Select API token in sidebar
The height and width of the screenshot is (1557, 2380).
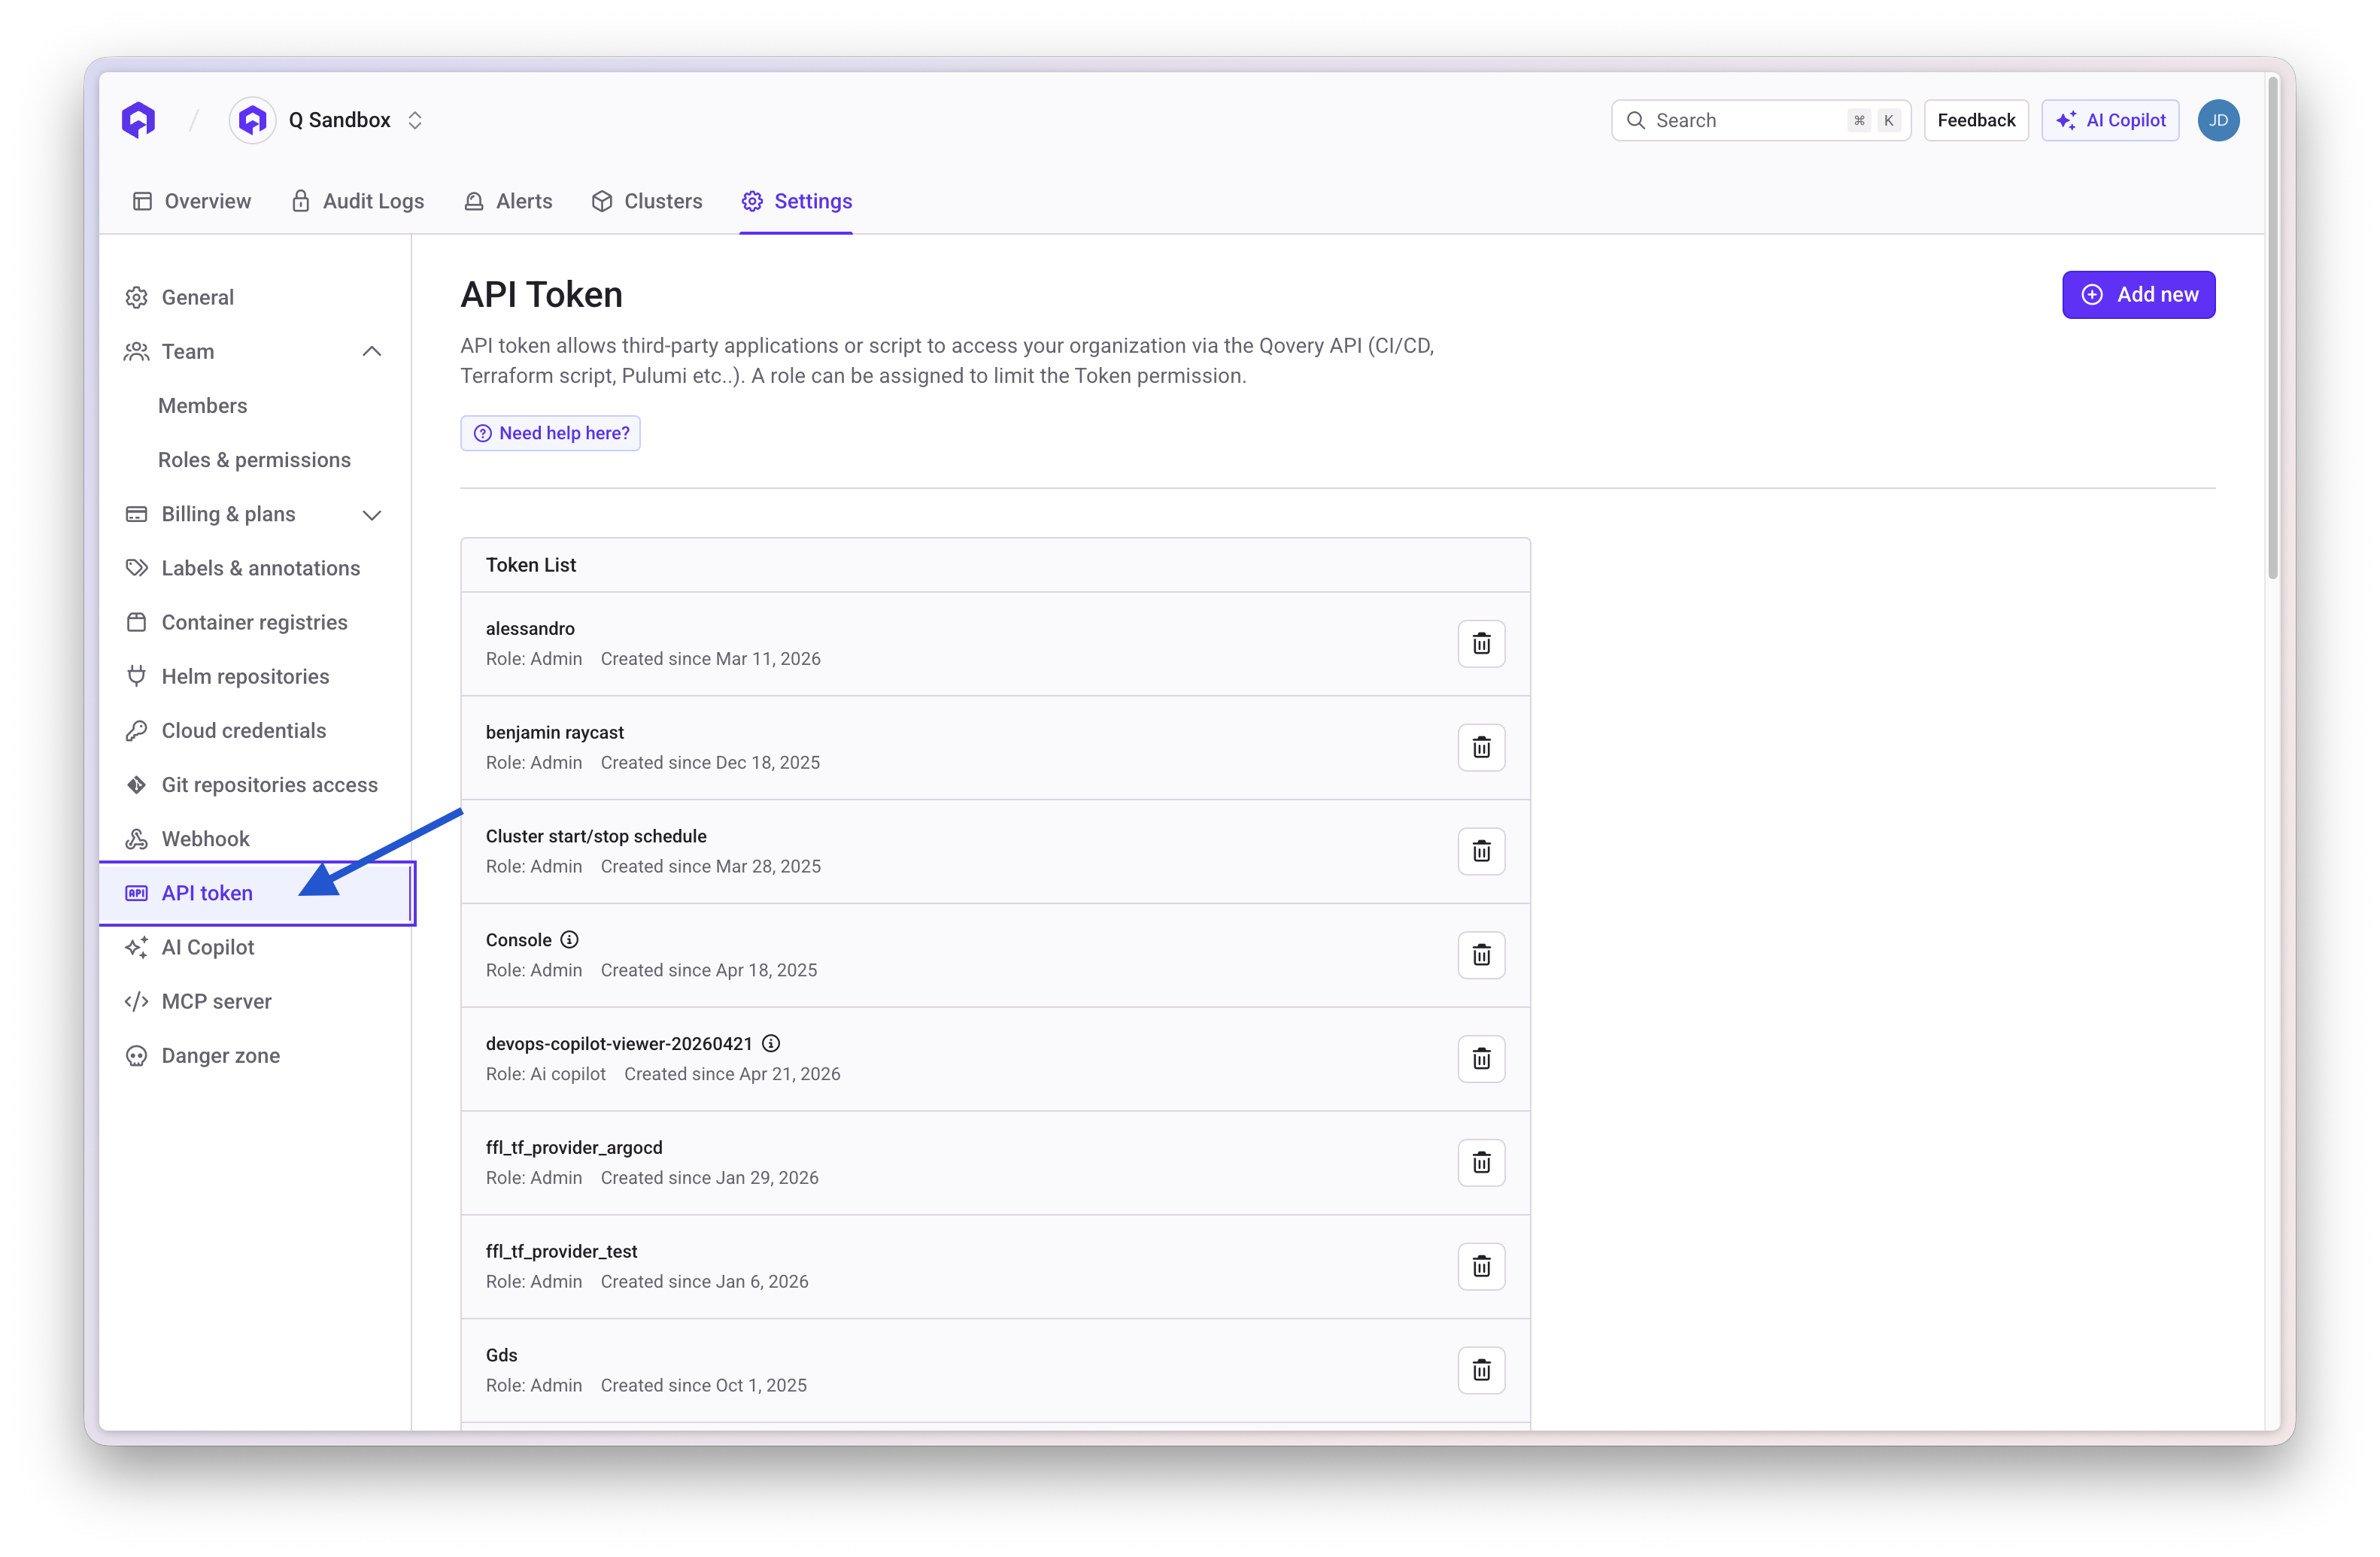tap(256, 893)
